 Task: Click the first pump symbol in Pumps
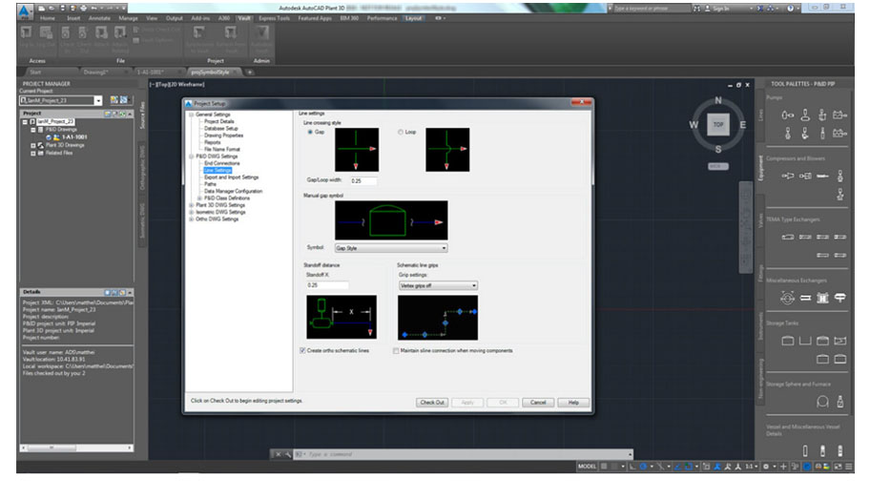coord(787,115)
